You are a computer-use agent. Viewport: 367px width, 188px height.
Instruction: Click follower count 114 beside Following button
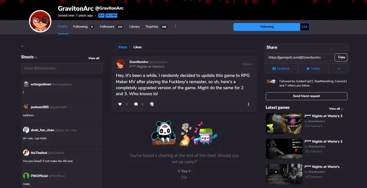click(x=305, y=27)
